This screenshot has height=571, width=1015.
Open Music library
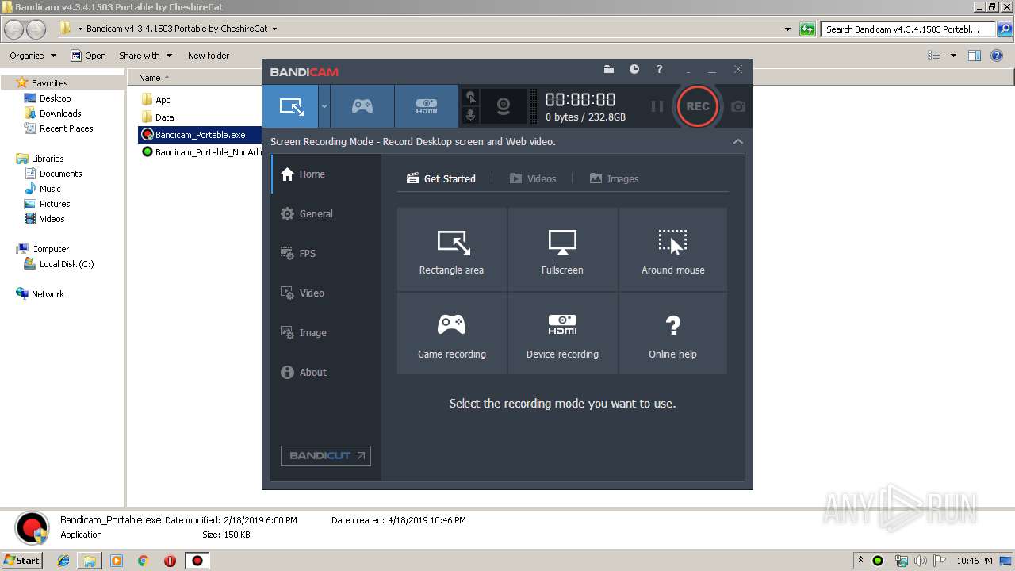(x=43, y=189)
